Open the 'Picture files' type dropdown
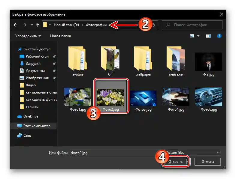The image size is (236, 179). coord(193,153)
